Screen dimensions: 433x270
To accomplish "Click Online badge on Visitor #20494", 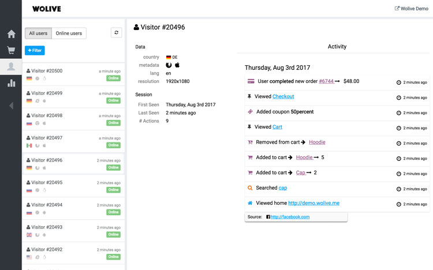I will click(x=114, y=212).
